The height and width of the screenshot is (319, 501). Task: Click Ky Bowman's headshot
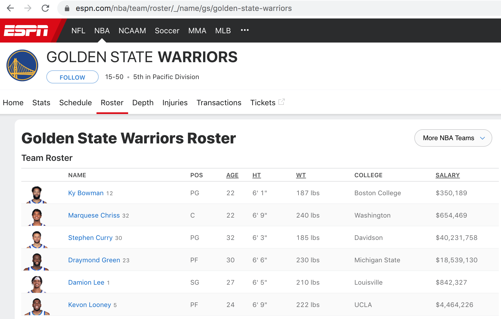[x=37, y=195]
